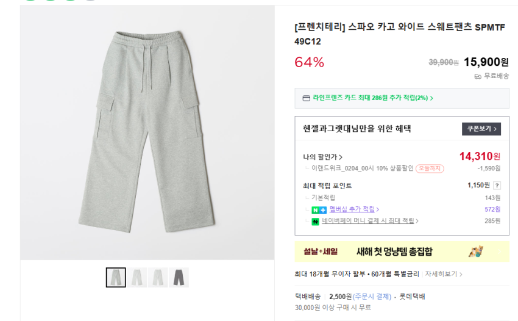Select the dark charcoal pants thumbnail
Image resolution: width=518 pixels, height=321 pixels.
point(179,278)
